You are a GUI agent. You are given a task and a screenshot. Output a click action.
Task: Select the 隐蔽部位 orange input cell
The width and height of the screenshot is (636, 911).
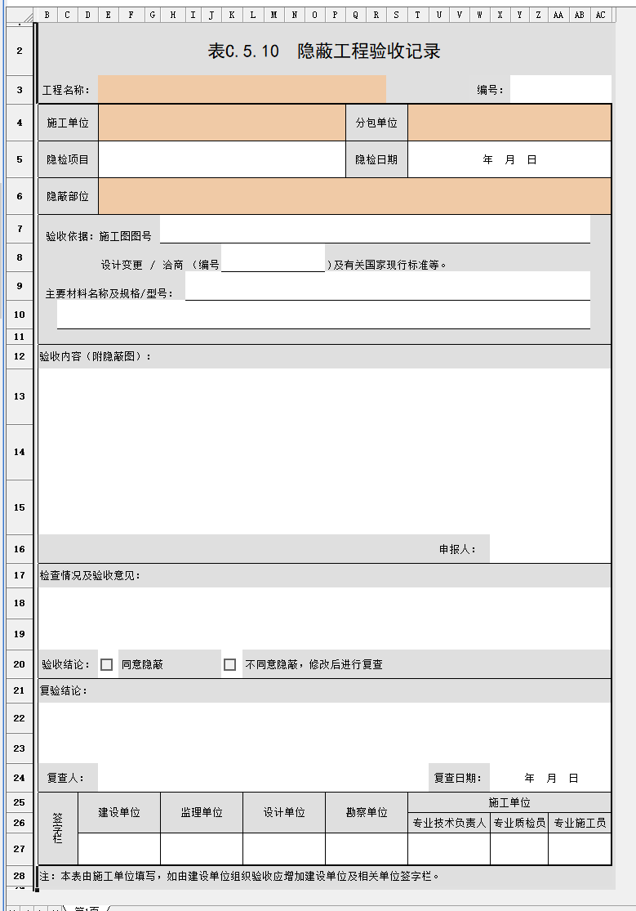point(355,196)
